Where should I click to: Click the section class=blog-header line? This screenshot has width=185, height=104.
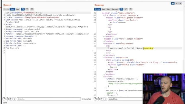pos(118,44)
